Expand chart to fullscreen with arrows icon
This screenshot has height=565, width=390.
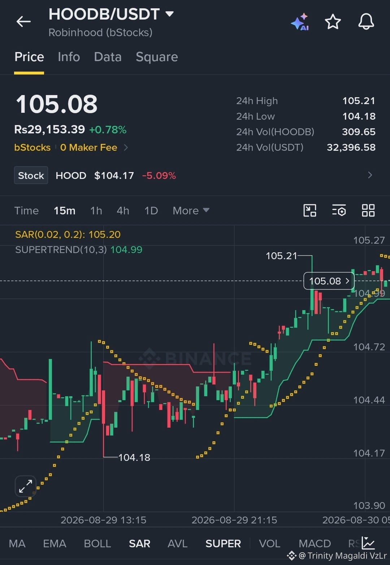click(x=26, y=486)
